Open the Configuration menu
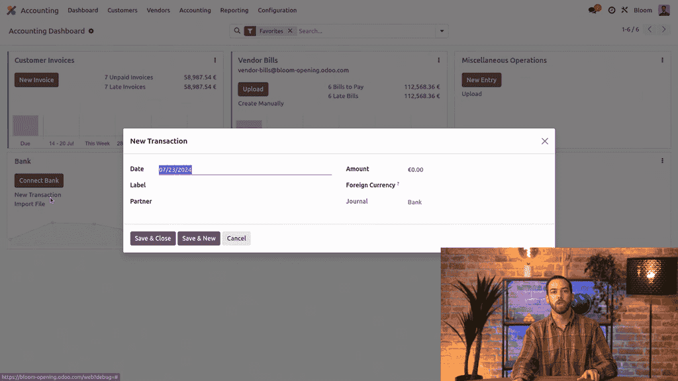The width and height of the screenshot is (678, 381). click(x=277, y=10)
